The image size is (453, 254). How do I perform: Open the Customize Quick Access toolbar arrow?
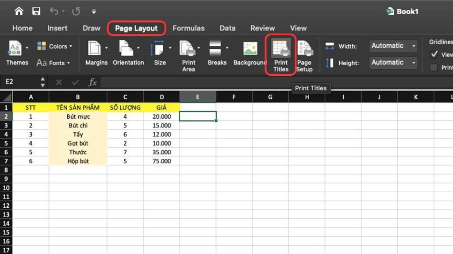click(94, 11)
